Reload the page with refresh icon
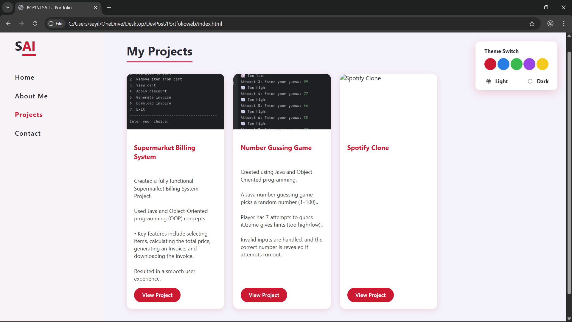This screenshot has width=572, height=322. 35,24
